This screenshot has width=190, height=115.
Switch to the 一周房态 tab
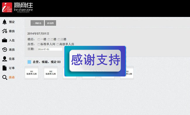tap(37, 23)
